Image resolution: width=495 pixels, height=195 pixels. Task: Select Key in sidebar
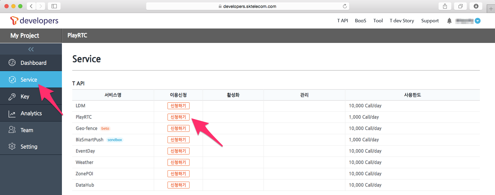[x=31, y=96]
